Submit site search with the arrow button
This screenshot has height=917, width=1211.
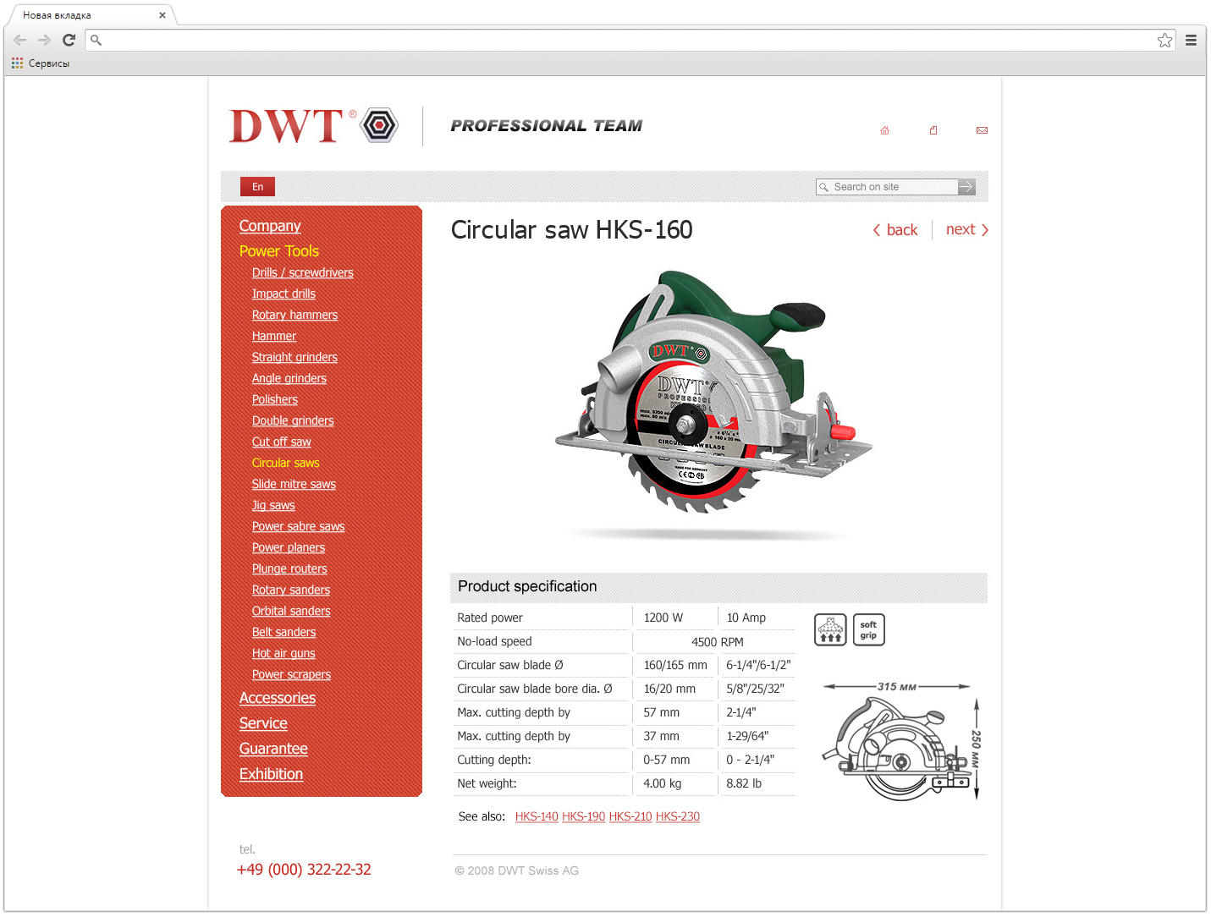[x=966, y=187]
